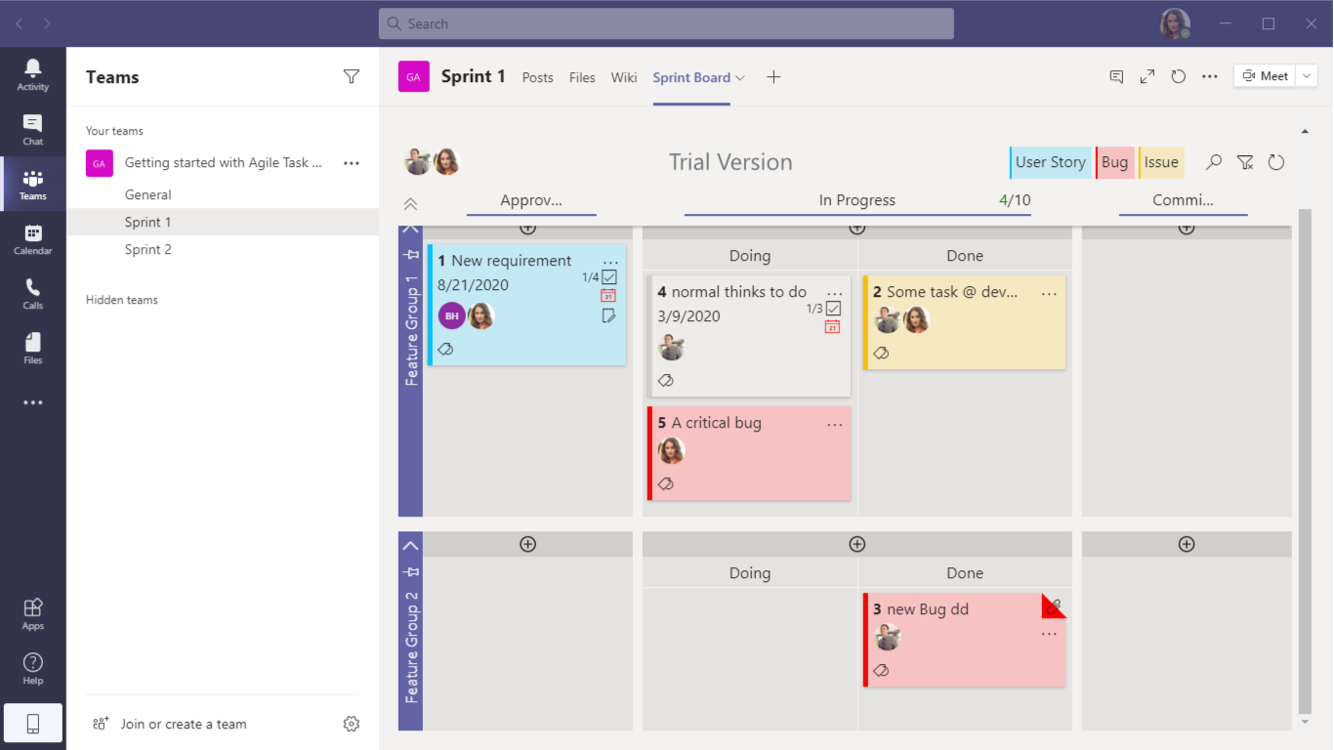
Task: Toggle the User Story filter label
Action: (1050, 162)
